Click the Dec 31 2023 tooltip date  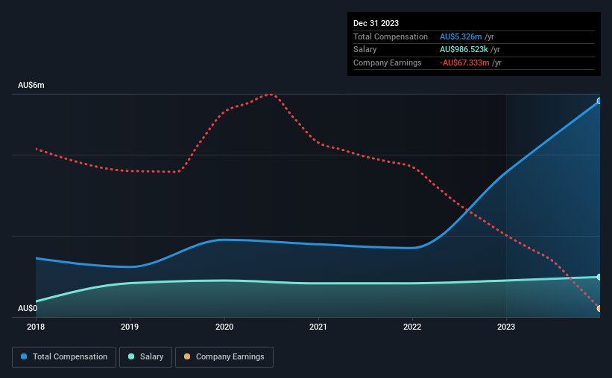(376, 23)
